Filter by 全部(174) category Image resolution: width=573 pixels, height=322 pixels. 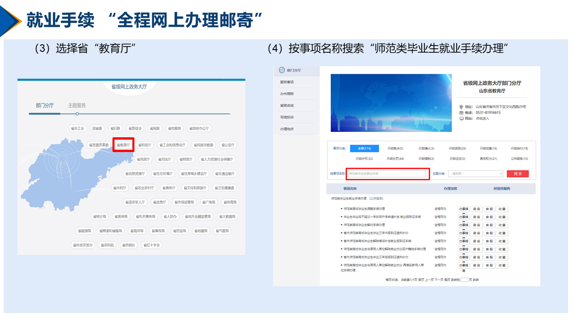(x=364, y=148)
